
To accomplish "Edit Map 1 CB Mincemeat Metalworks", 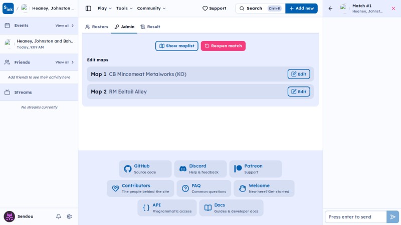I will 299,74.
